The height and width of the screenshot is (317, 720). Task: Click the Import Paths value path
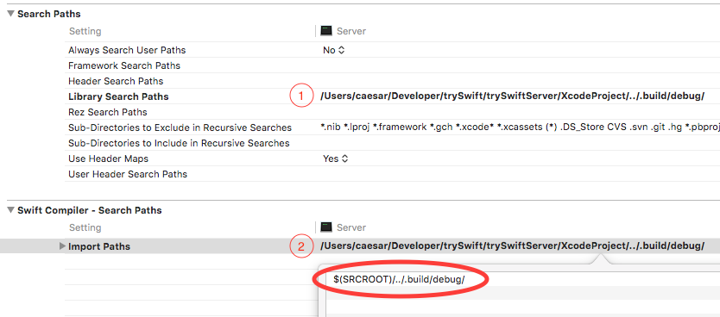click(x=513, y=246)
